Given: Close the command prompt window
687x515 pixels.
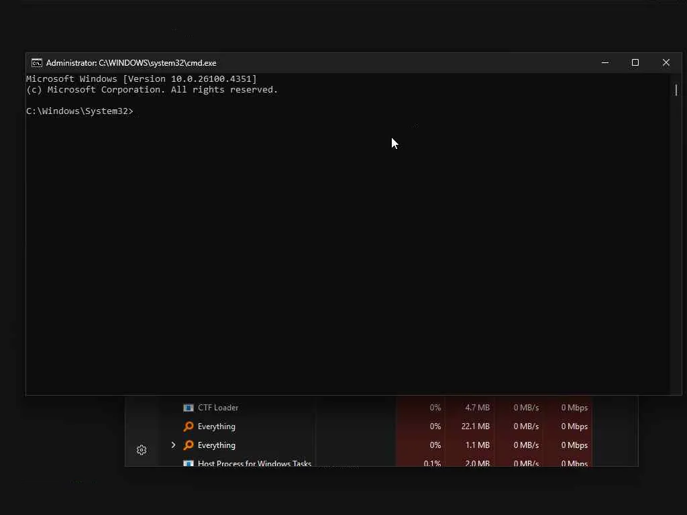Looking at the screenshot, I should click(666, 62).
